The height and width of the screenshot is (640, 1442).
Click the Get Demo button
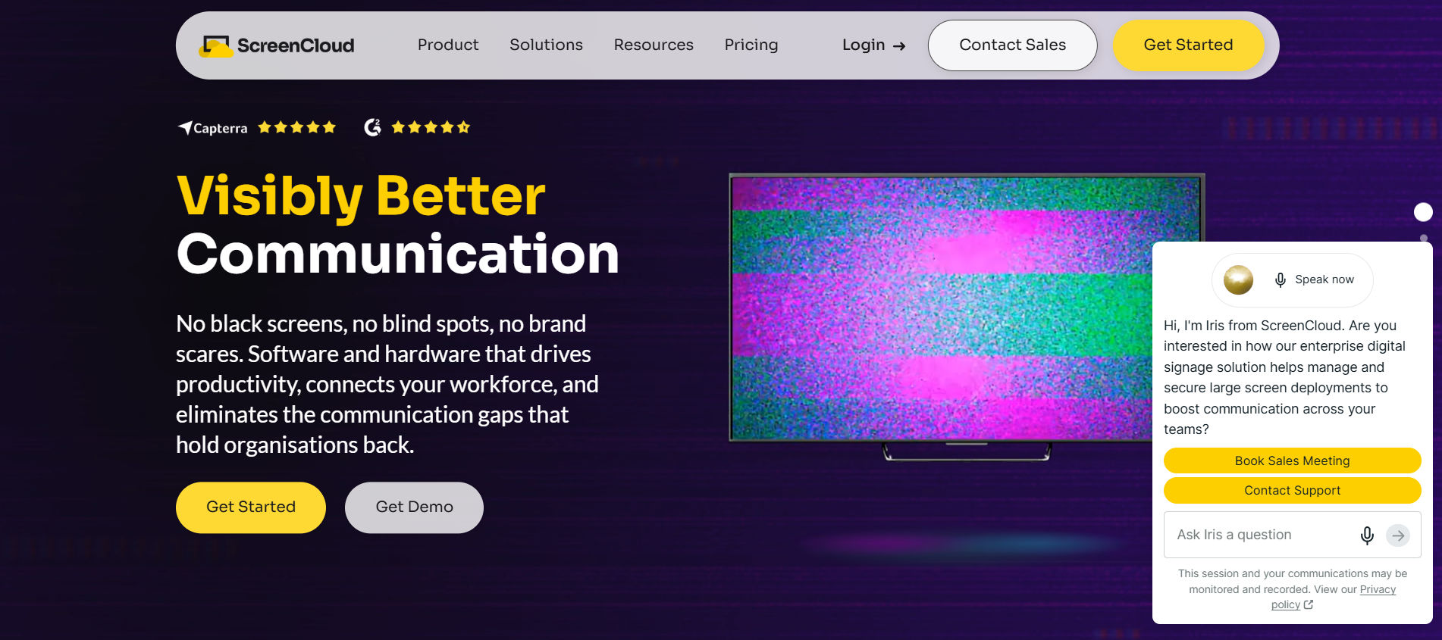tap(414, 507)
